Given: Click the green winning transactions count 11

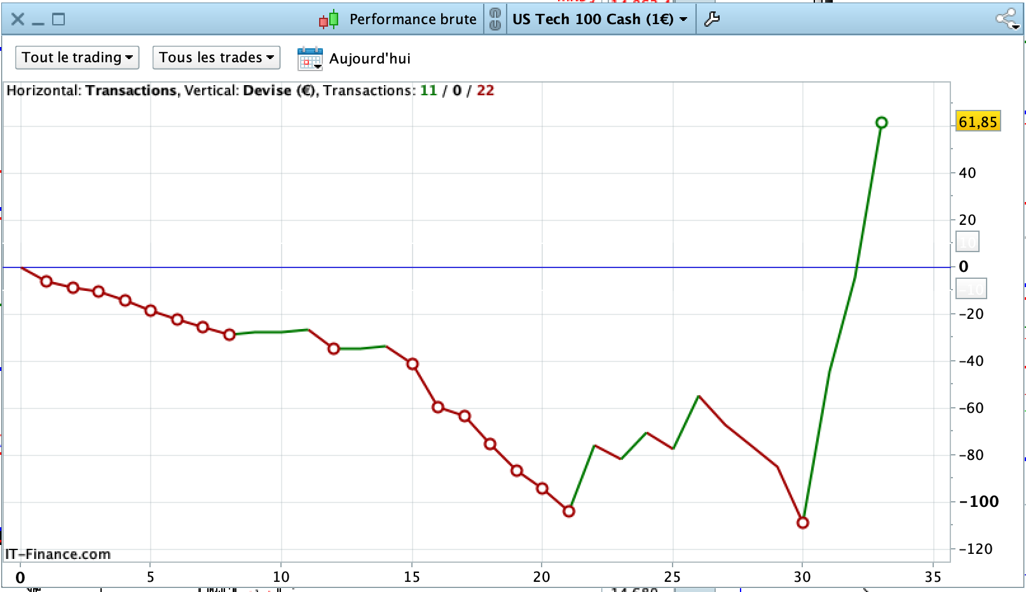Looking at the screenshot, I should 428,90.
